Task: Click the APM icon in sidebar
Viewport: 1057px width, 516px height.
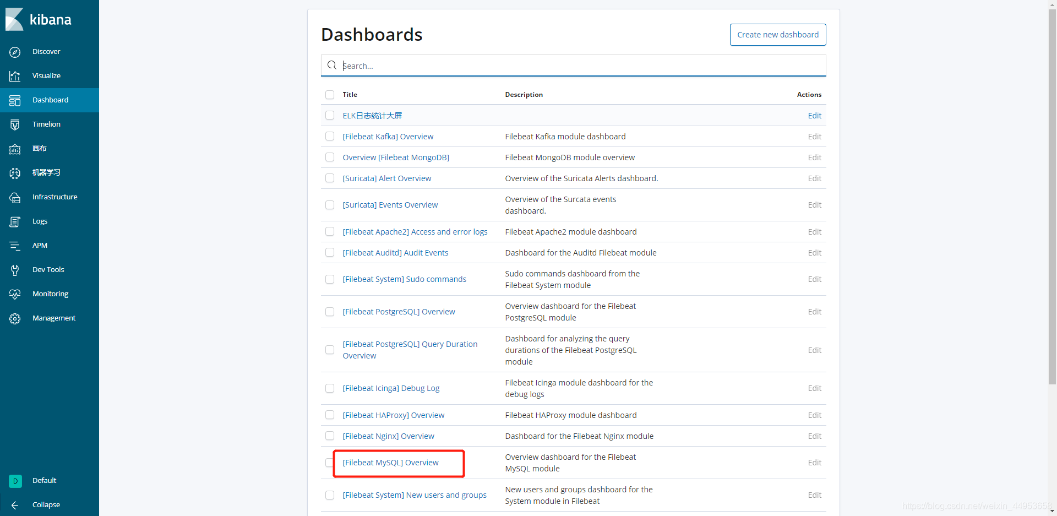Action: [15, 246]
